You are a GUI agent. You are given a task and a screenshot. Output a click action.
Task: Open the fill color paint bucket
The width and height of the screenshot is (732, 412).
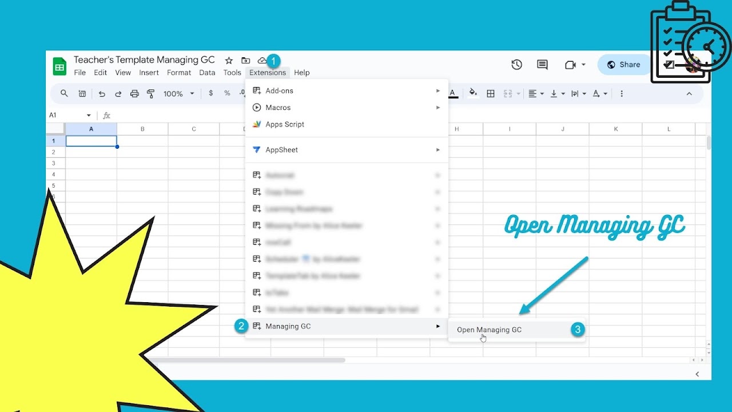[472, 93]
